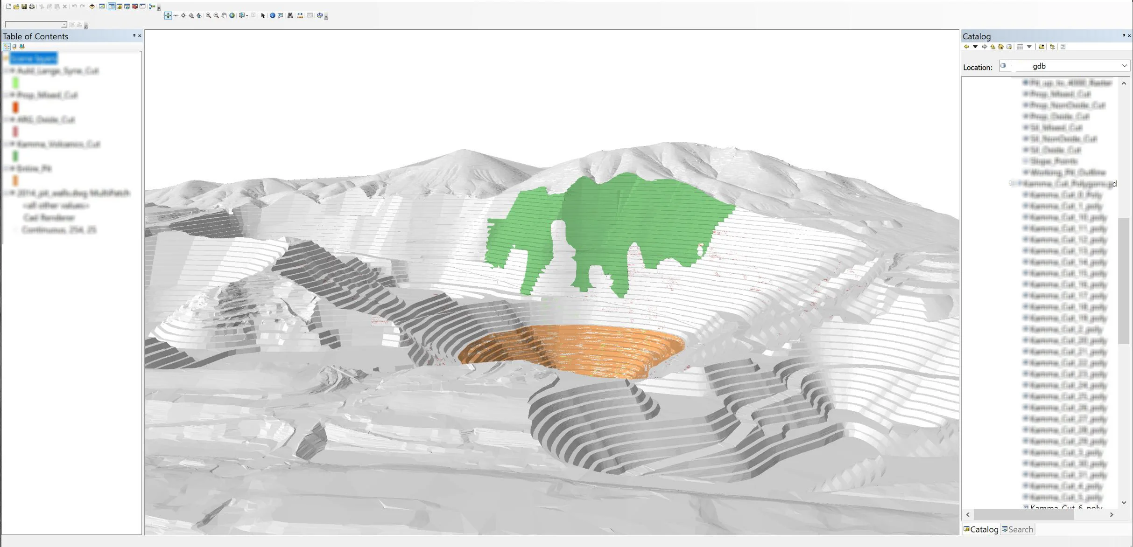Click the orange-red Prop_Mixed_Cut symbol swatch
The image size is (1133, 547).
tap(15, 107)
